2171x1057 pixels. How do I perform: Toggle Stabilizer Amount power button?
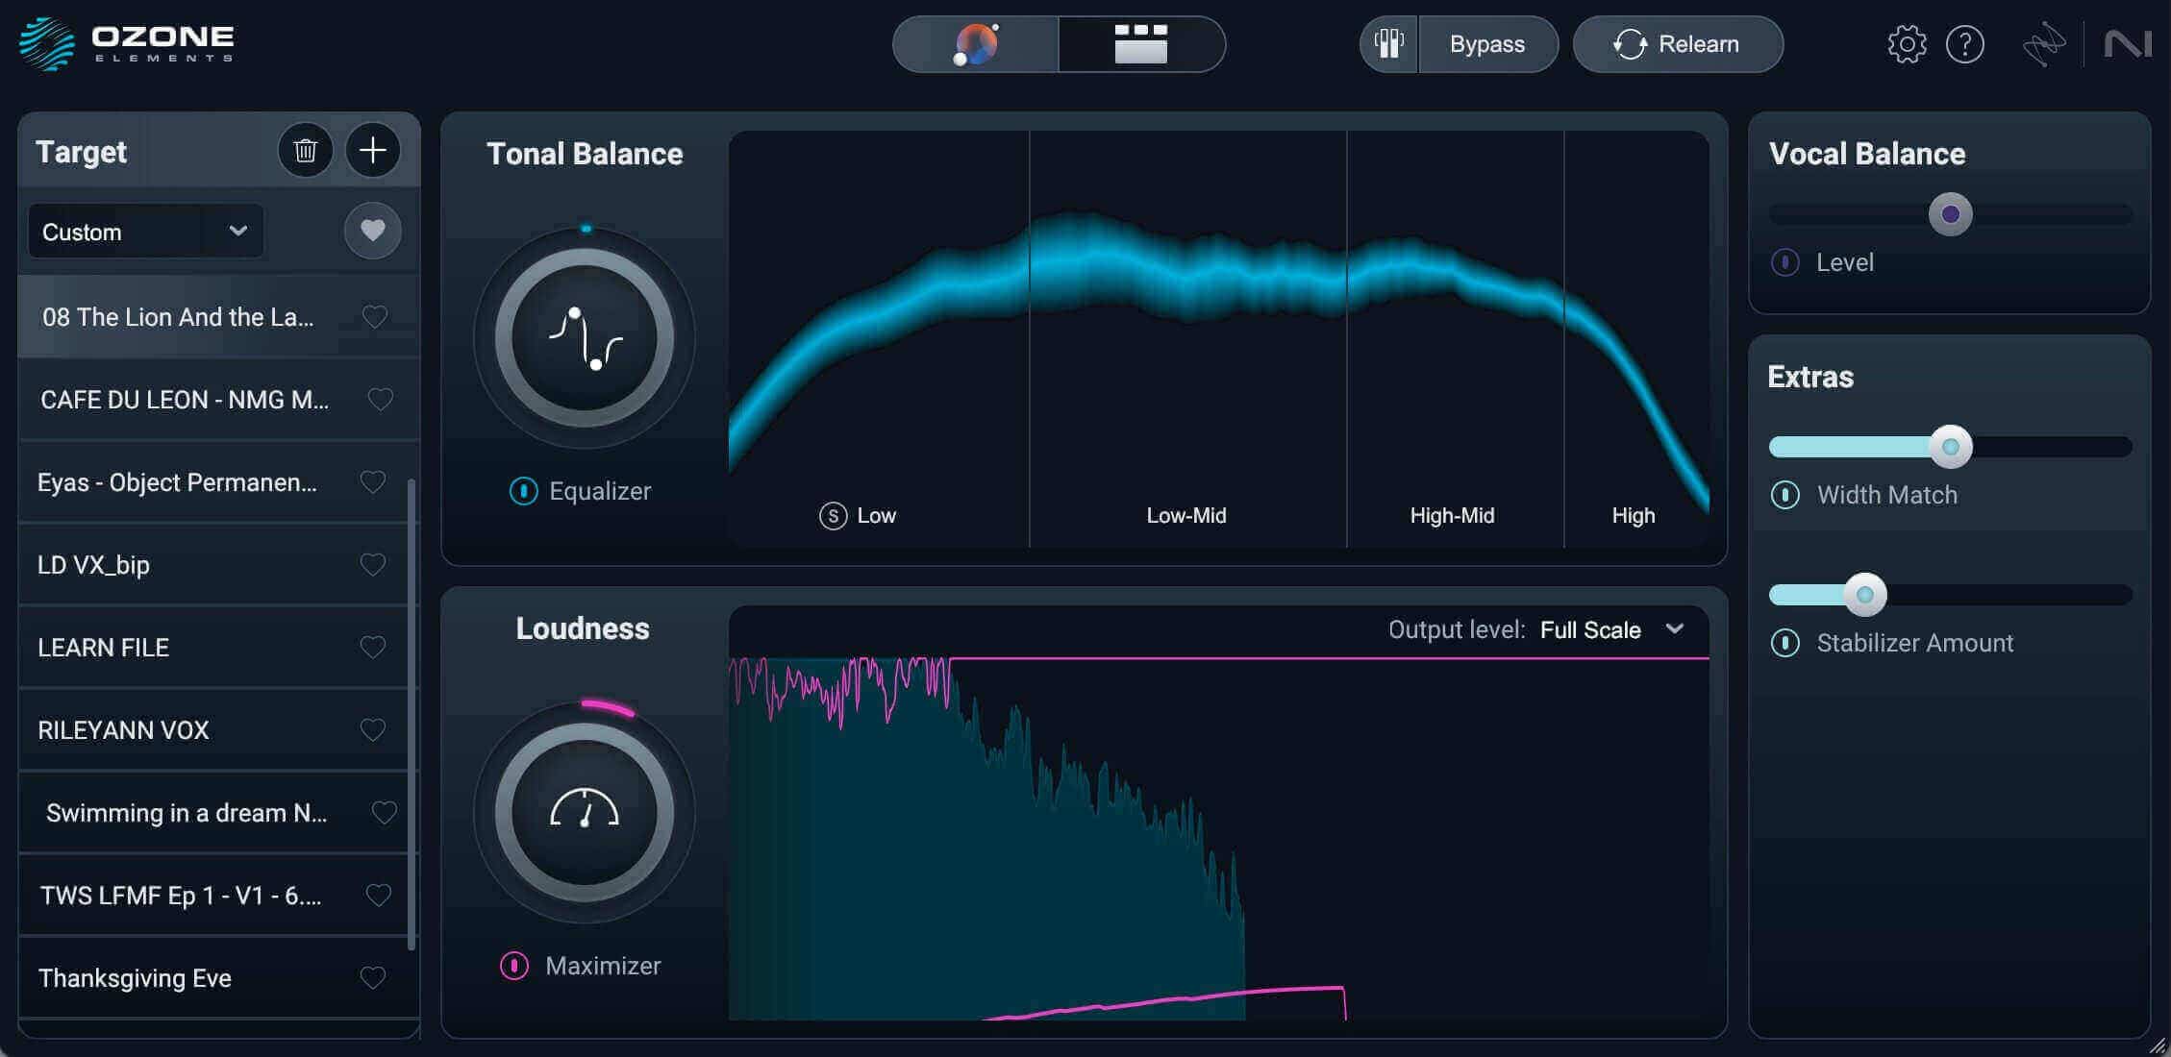tap(1785, 643)
